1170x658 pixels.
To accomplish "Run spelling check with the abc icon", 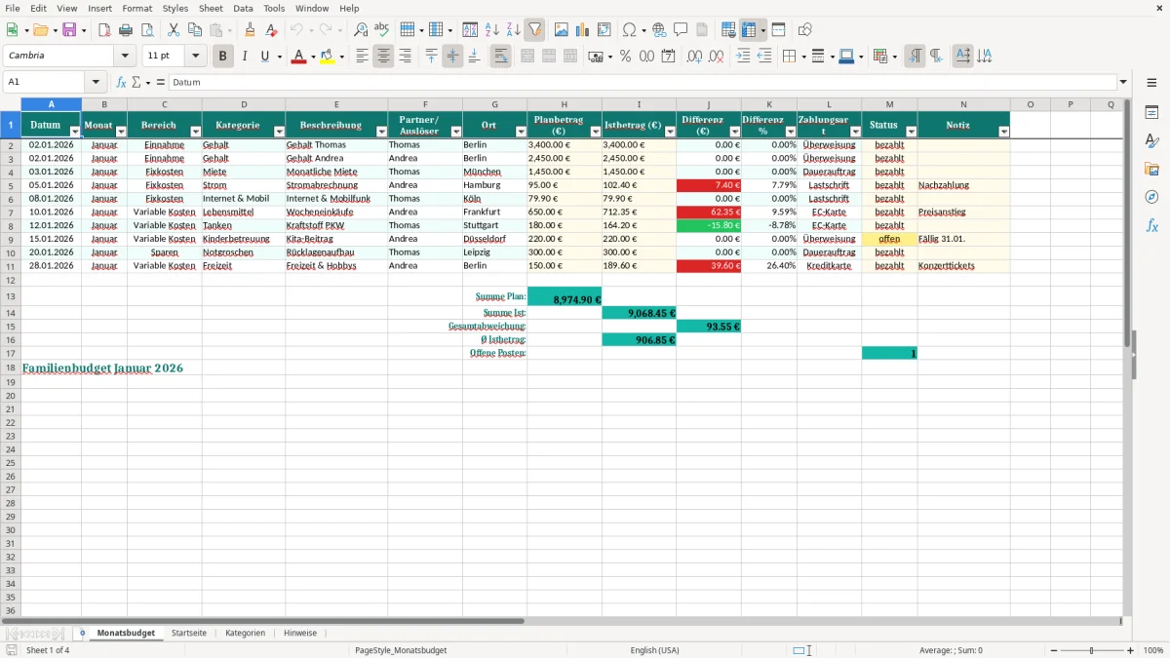I will (x=382, y=30).
